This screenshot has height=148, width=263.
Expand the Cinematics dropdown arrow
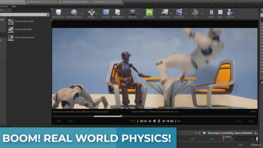tap(186, 14)
